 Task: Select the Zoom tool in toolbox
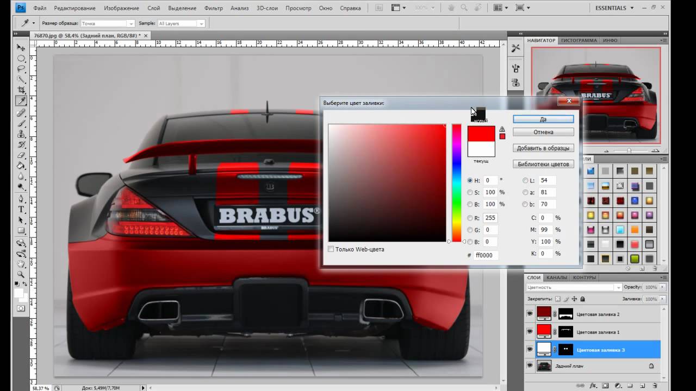[21, 274]
